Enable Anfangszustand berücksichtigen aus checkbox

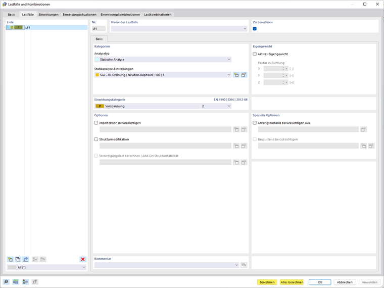click(255, 123)
